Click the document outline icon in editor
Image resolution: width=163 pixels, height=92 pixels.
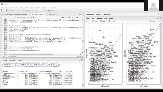[82, 18]
